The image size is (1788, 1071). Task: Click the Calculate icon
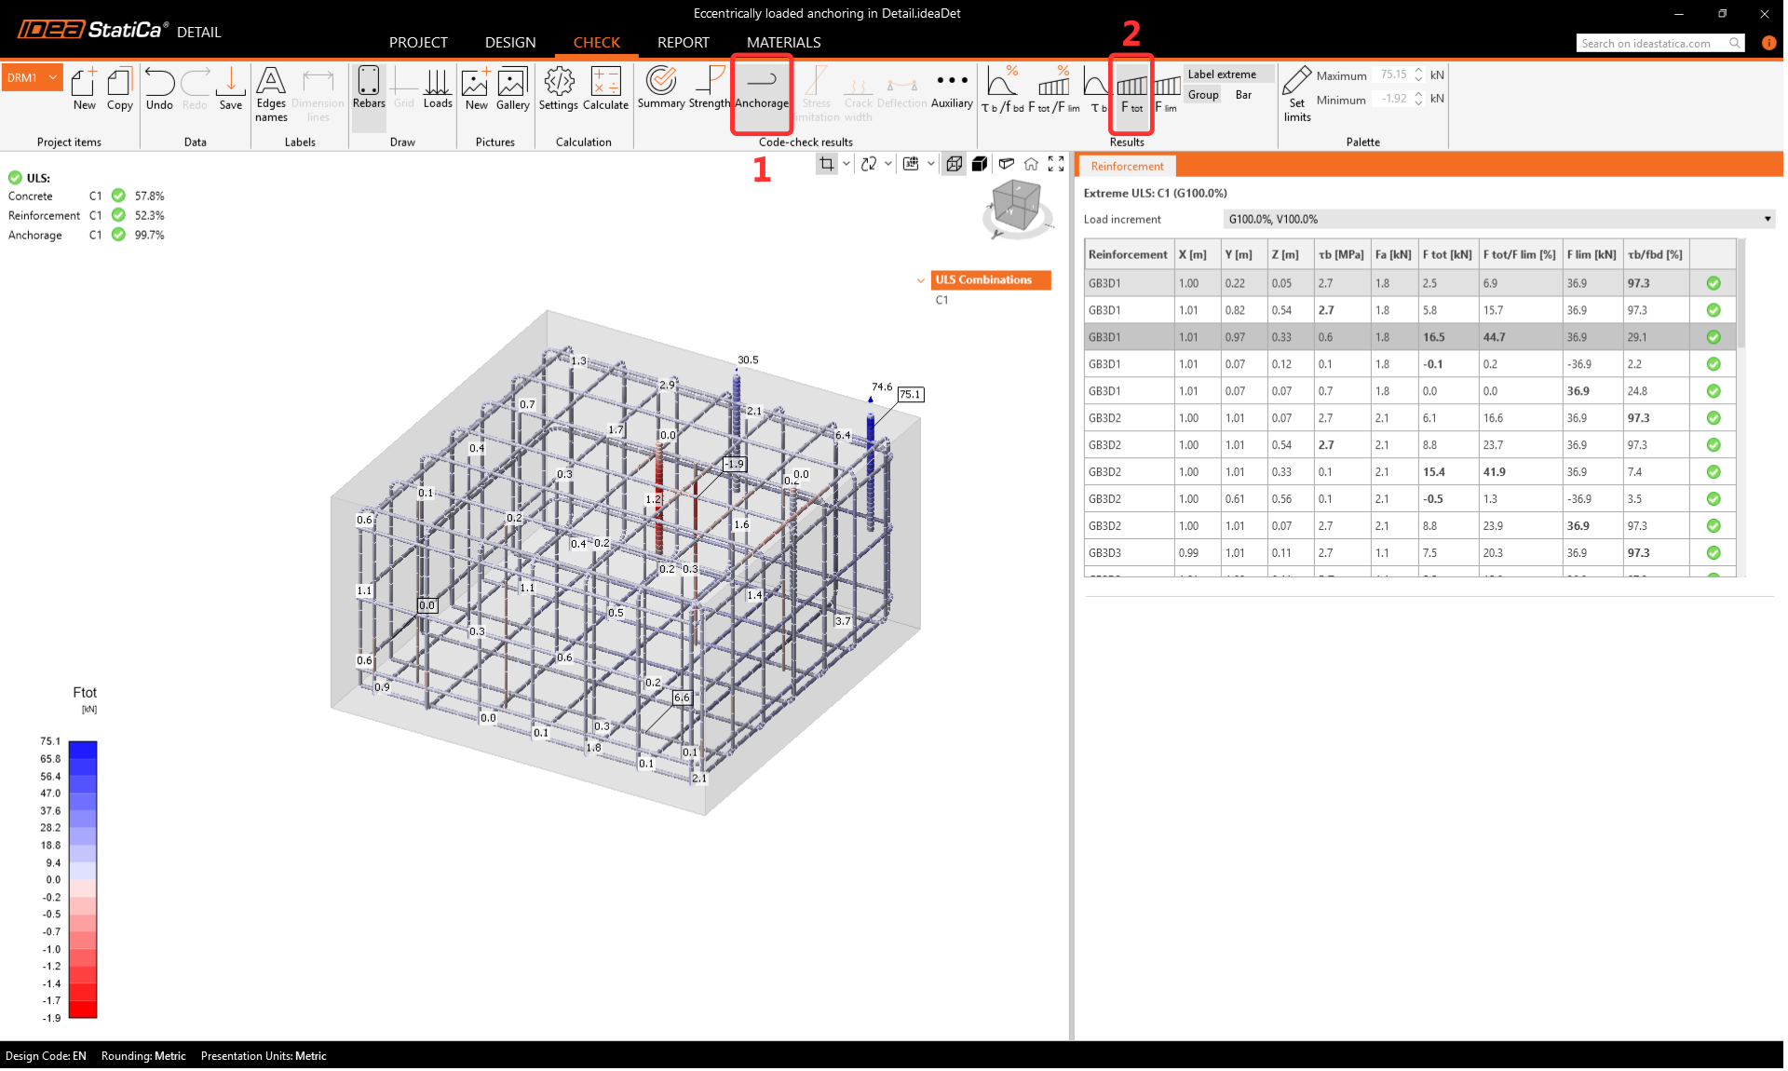click(x=605, y=89)
